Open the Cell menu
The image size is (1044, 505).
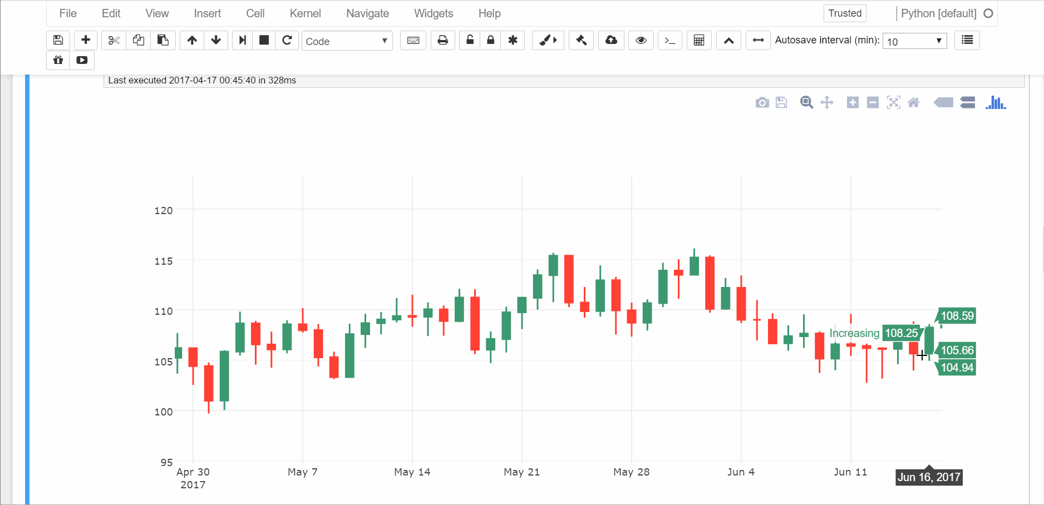(255, 13)
